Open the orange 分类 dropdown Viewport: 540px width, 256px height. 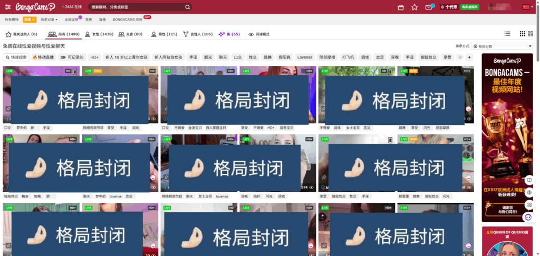(x=30, y=19)
